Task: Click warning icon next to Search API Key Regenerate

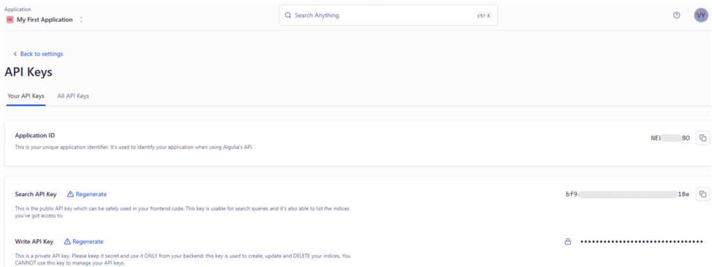Action: 70,194
